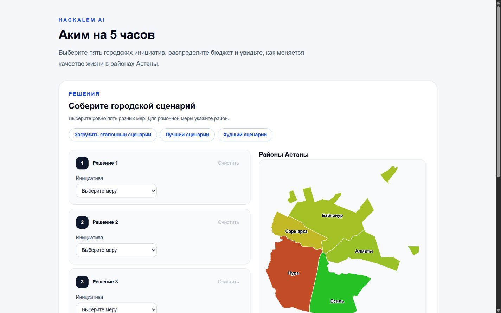
Task: Click the number 1 badge icon
Action: point(82,163)
